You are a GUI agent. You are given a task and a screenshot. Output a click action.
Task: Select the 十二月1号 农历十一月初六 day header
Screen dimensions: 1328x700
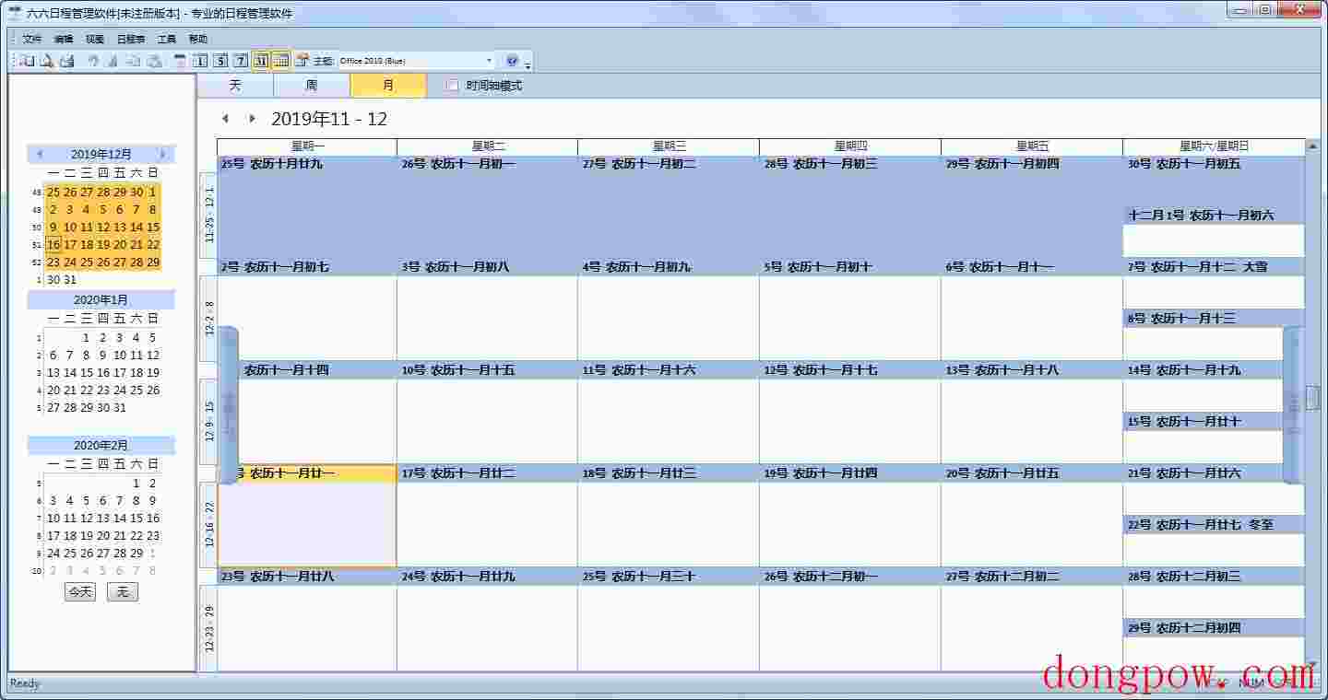pyautogui.click(x=1214, y=216)
